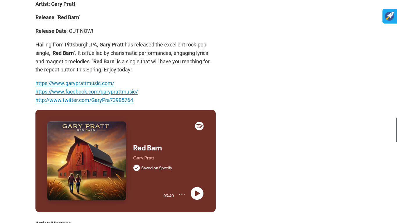
Task: Click the Artist: Gary Pratt heading
Action: pyautogui.click(x=55, y=4)
